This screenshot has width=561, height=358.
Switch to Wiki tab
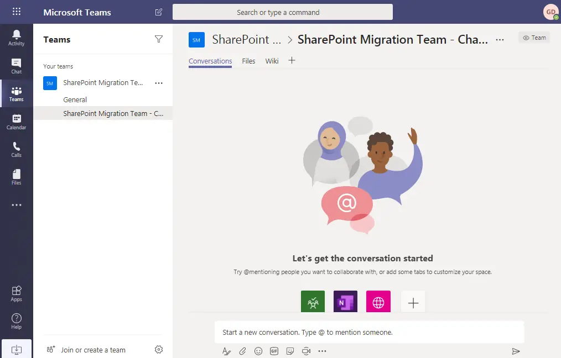tap(272, 61)
